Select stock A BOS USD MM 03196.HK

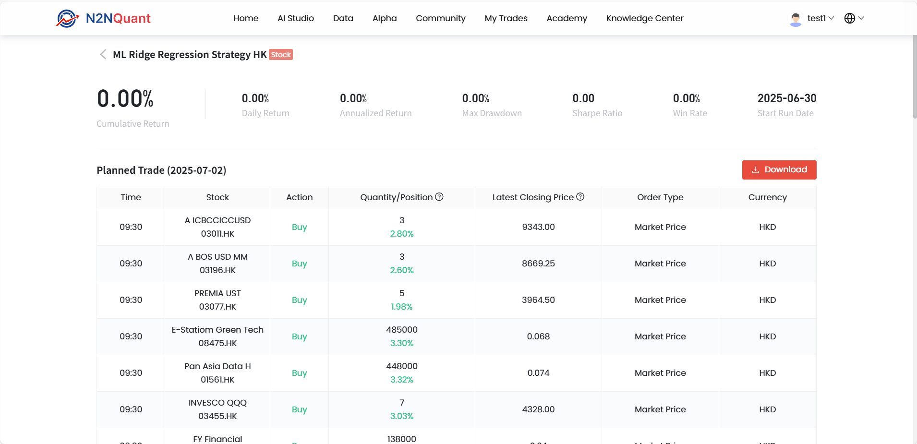pyautogui.click(x=217, y=264)
